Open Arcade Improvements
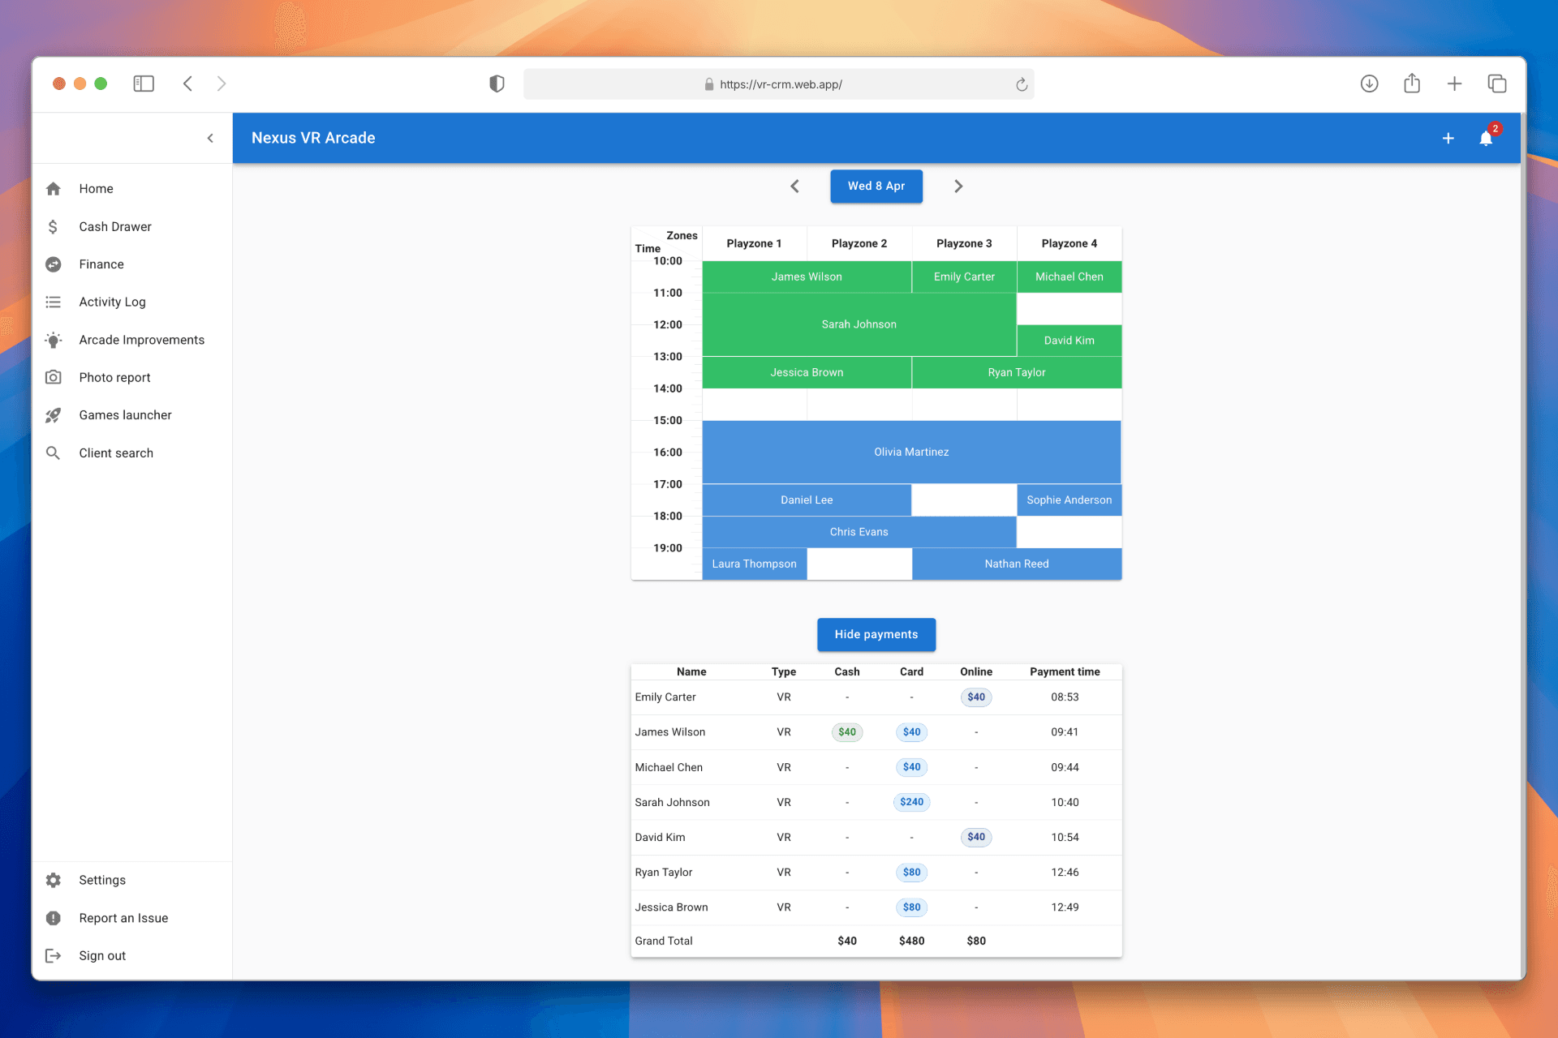This screenshot has height=1038, width=1558. tap(141, 340)
